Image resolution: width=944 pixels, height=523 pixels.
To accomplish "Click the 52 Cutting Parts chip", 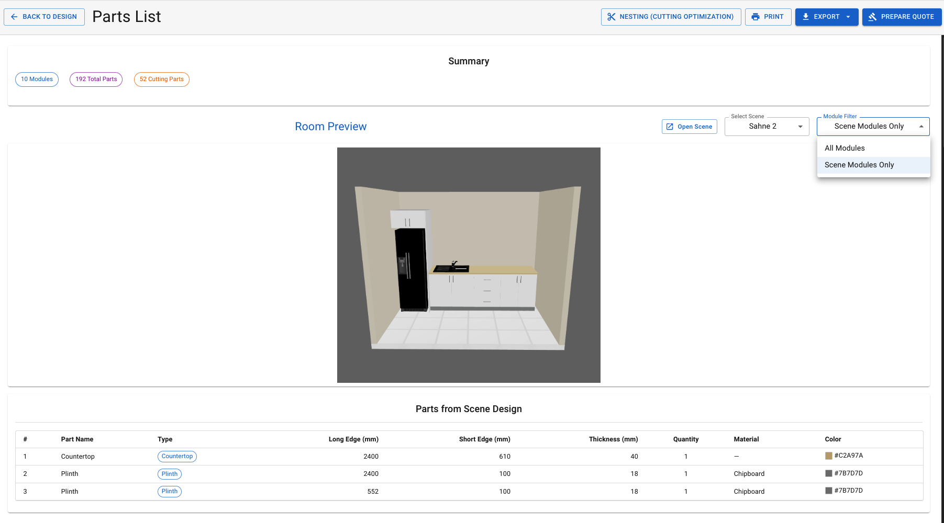I will (161, 79).
